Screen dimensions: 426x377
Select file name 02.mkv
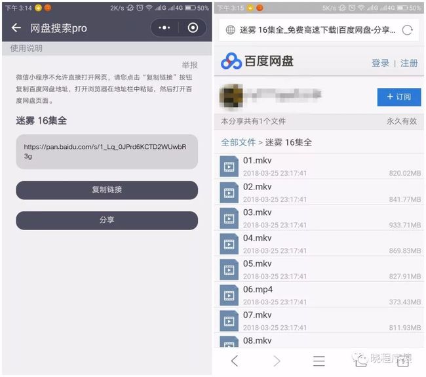[x=258, y=187]
